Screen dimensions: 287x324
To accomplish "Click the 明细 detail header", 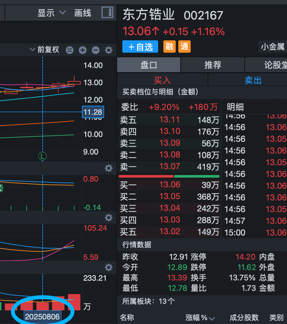I will point(235,107).
